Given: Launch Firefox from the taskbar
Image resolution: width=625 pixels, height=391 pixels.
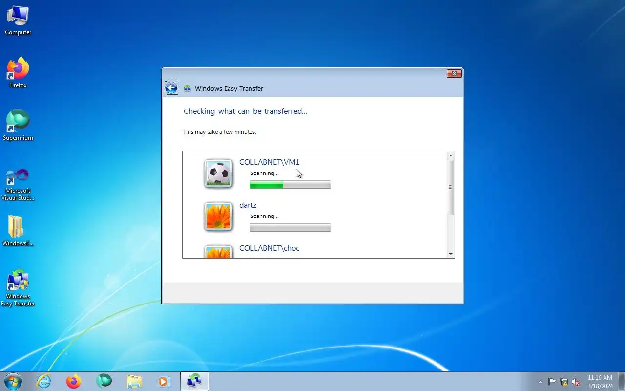Looking at the screenshot, I should 74,381.
